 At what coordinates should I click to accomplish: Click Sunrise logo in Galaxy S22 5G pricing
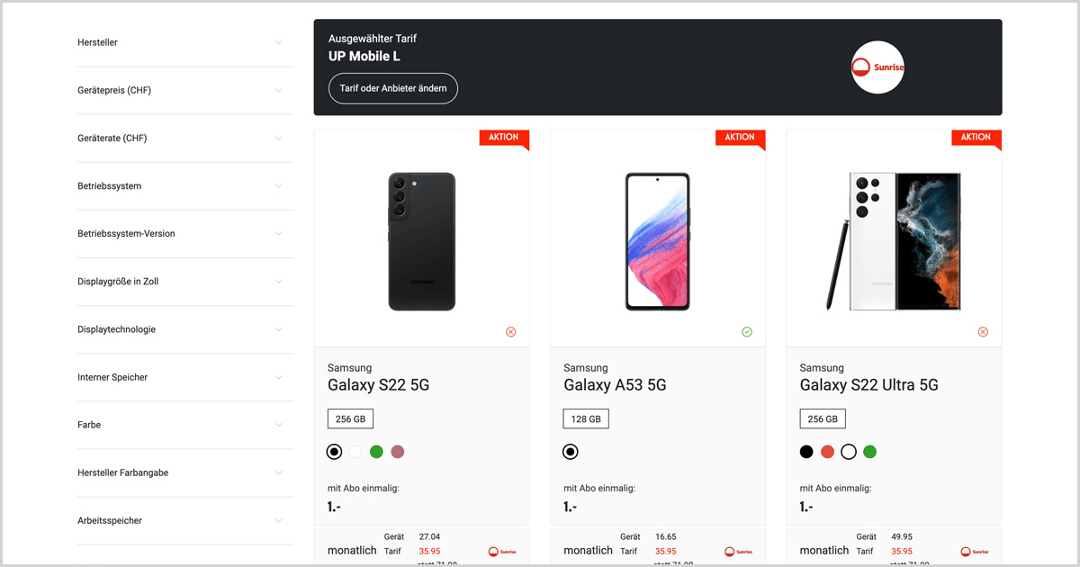click(x=503, y=552)
